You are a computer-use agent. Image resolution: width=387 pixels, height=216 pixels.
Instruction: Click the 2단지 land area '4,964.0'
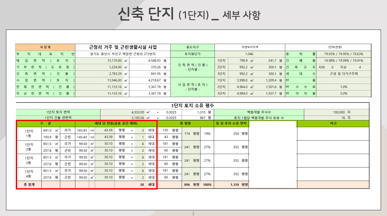click(x=242, y=87)
